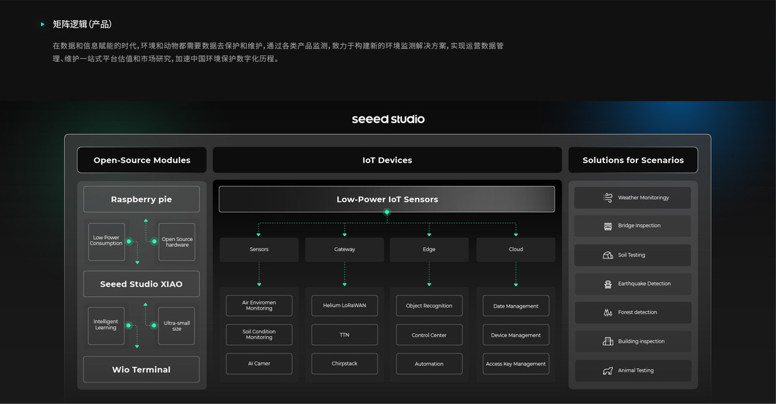Click the Automation box
The width and height of the screenshot is (776, 404).
pos(429,364)
